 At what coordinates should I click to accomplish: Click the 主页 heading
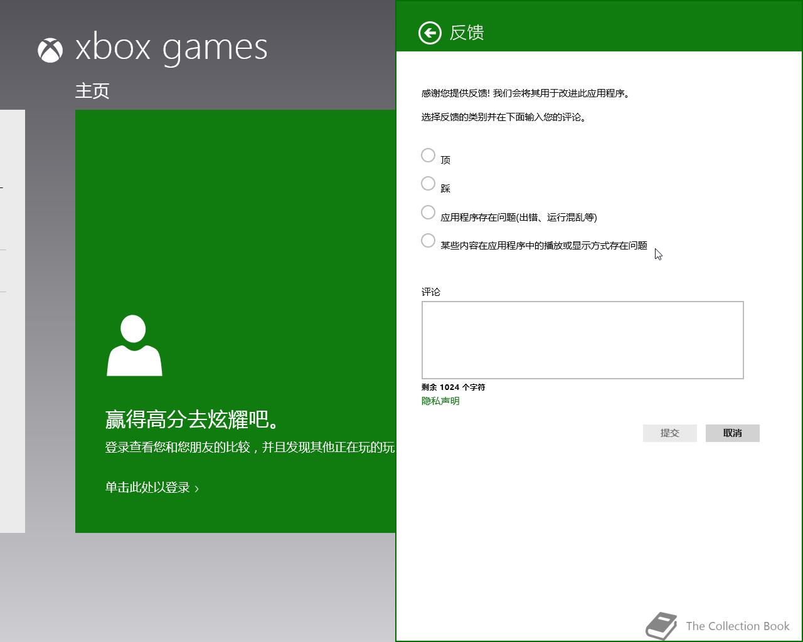[92, 91]
